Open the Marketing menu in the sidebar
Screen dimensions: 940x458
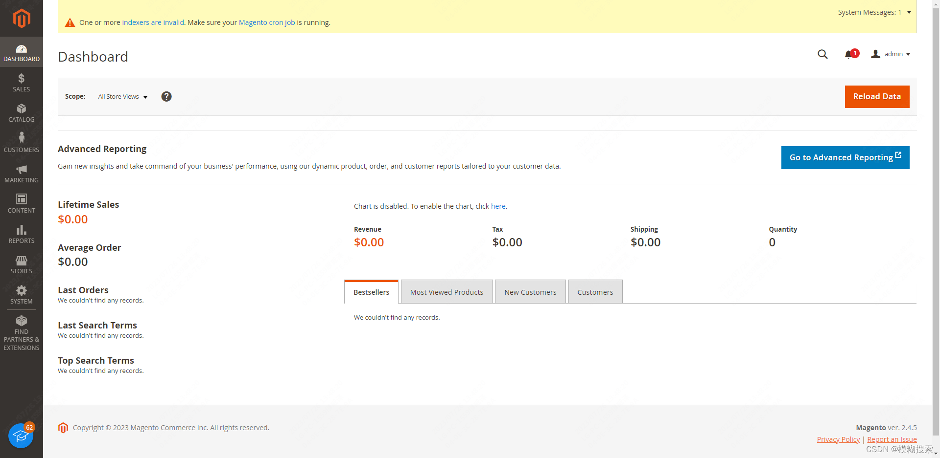(22, 174)
